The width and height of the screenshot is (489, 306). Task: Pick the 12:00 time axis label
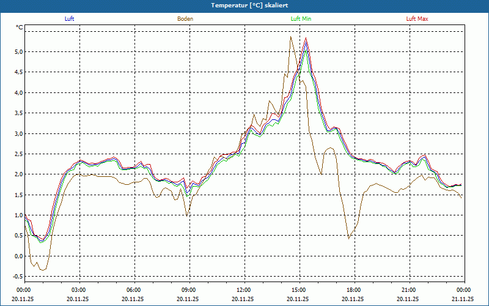pos(243,290)
